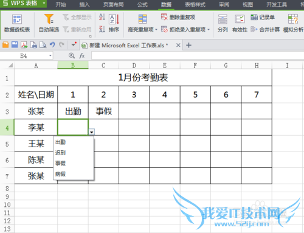
Task: Select cell C3 containing 事假
Action: pyautogui.click(x=103, y=111)
